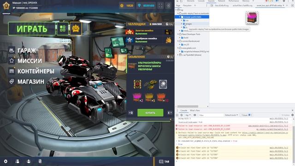Toggle fullscreen mode in game header
This screenshot has width=295, height=166.
(x=160, y=6)
